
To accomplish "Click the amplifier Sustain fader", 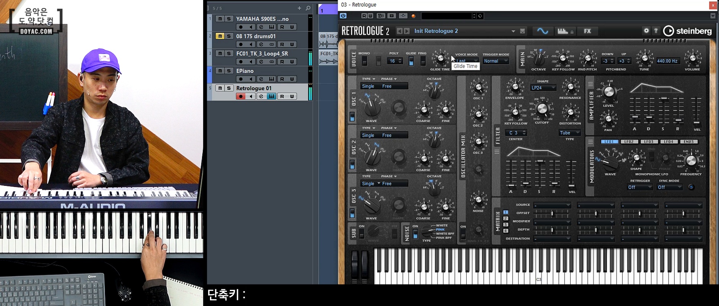I will [664, 99].
